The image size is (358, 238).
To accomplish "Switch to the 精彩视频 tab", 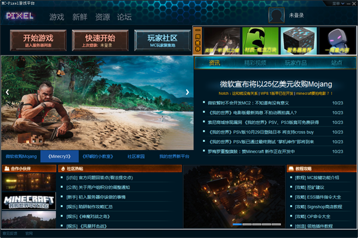I will [x=255, y=63].
